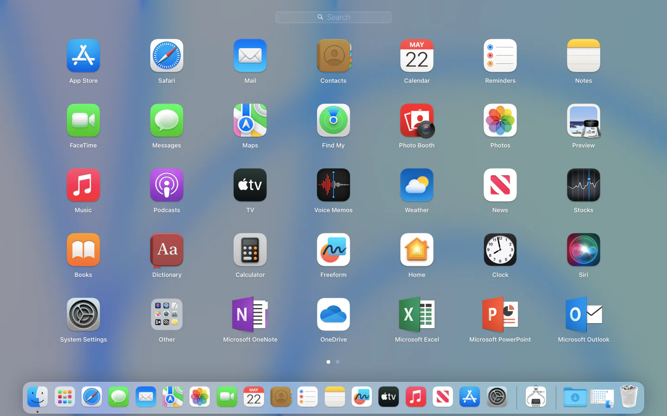
Task: Open Reminders from the Dock
Action: pyautogui.click(x=308, y=397)
